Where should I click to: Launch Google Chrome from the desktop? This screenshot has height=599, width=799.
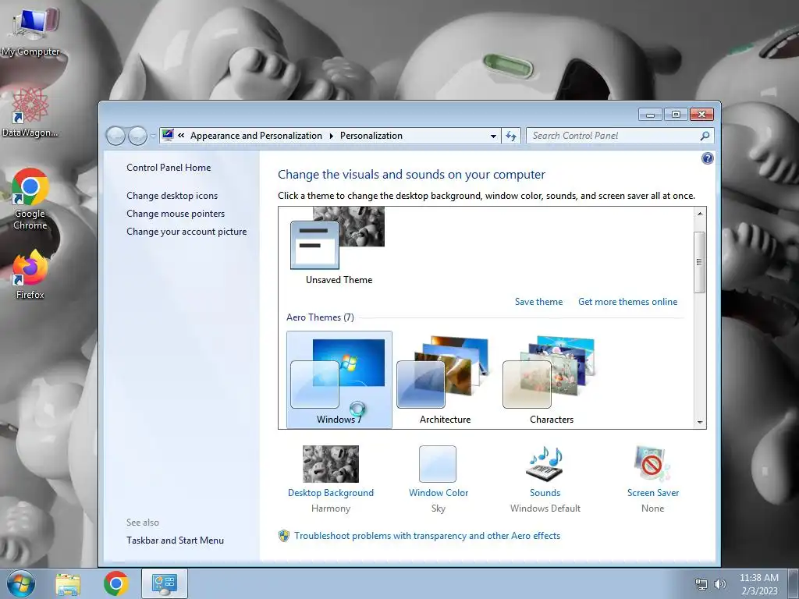point(30,199)
